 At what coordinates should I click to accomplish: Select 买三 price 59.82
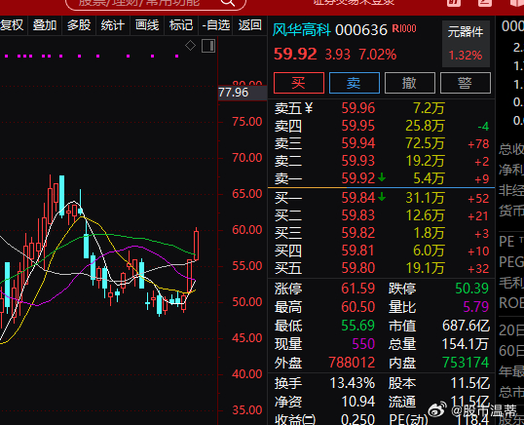(358, 233)
